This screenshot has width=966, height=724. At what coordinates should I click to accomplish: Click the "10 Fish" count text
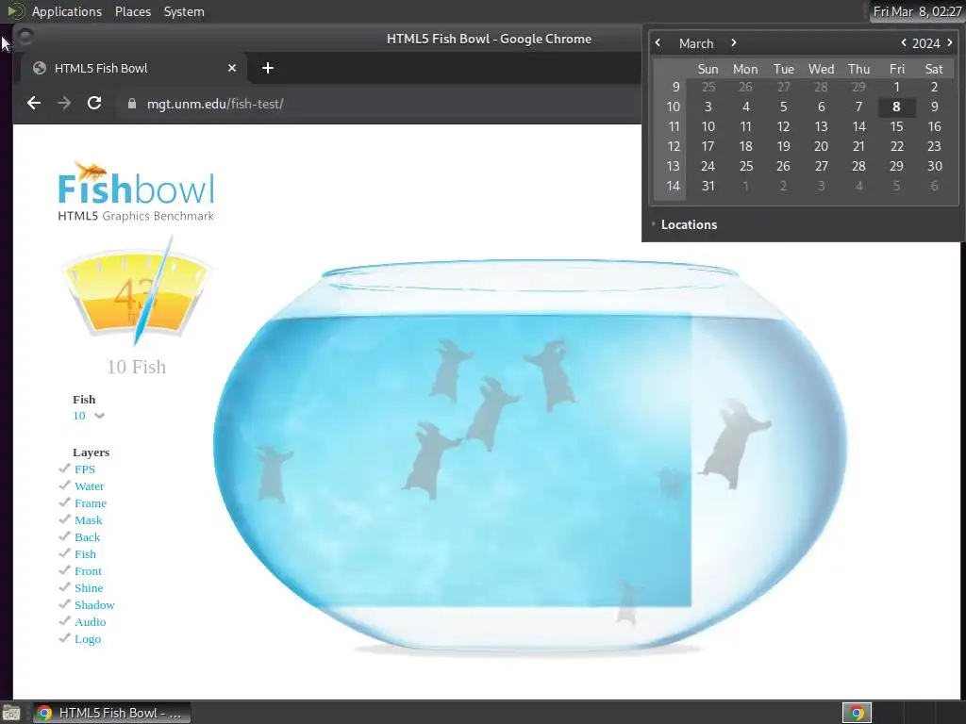pyautogui.click(x=136, y=367)
